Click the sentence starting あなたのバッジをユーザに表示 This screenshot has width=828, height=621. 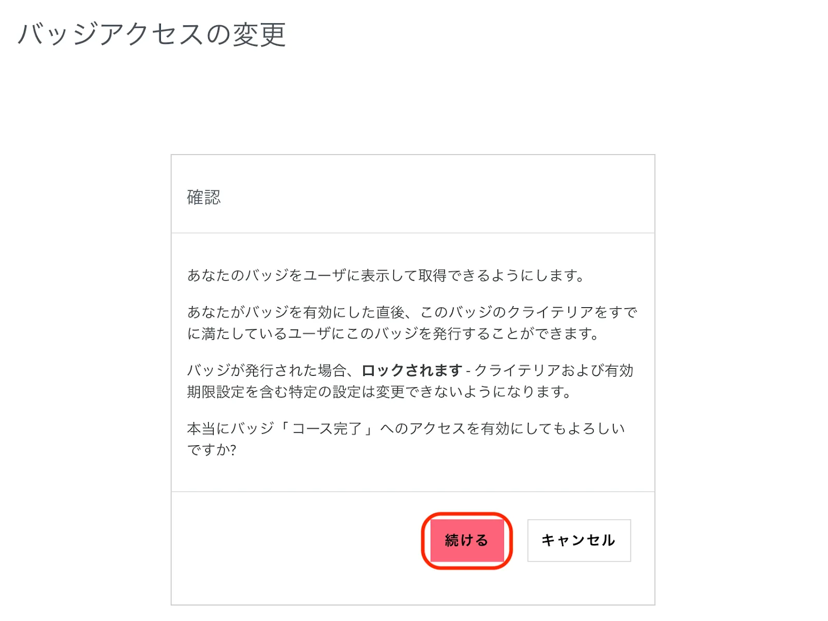[386, 276]
